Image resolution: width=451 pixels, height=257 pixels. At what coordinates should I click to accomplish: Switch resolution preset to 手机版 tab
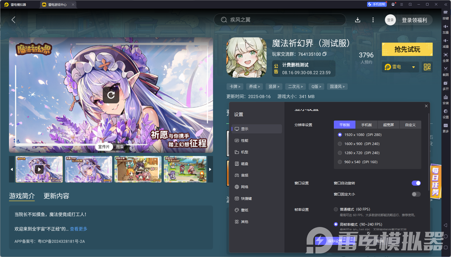[366, 125]
